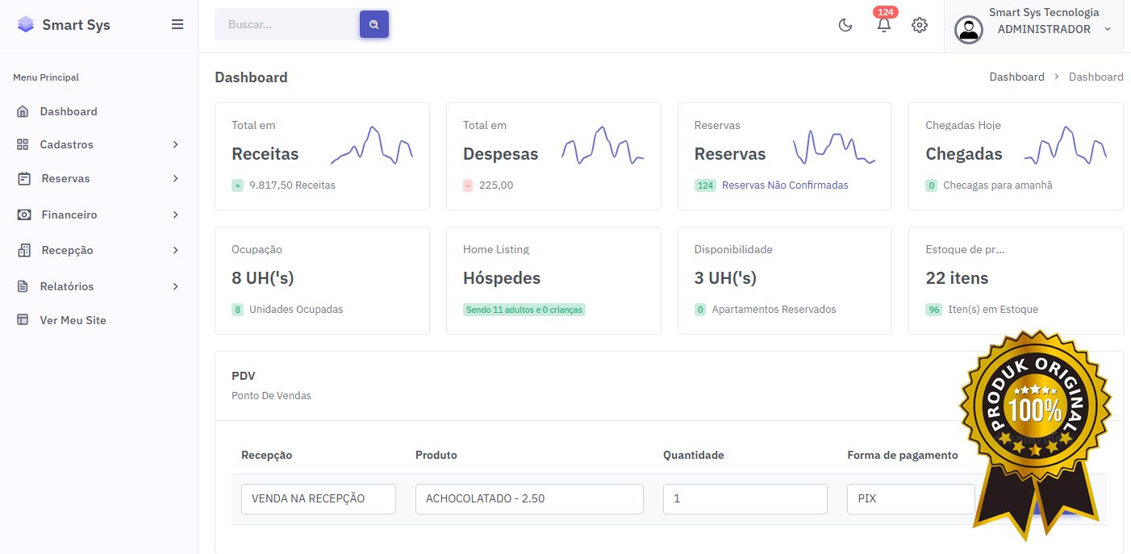Click the administrator user avatar icon
The image size is (1131, 554).
[x=968, y=29]
